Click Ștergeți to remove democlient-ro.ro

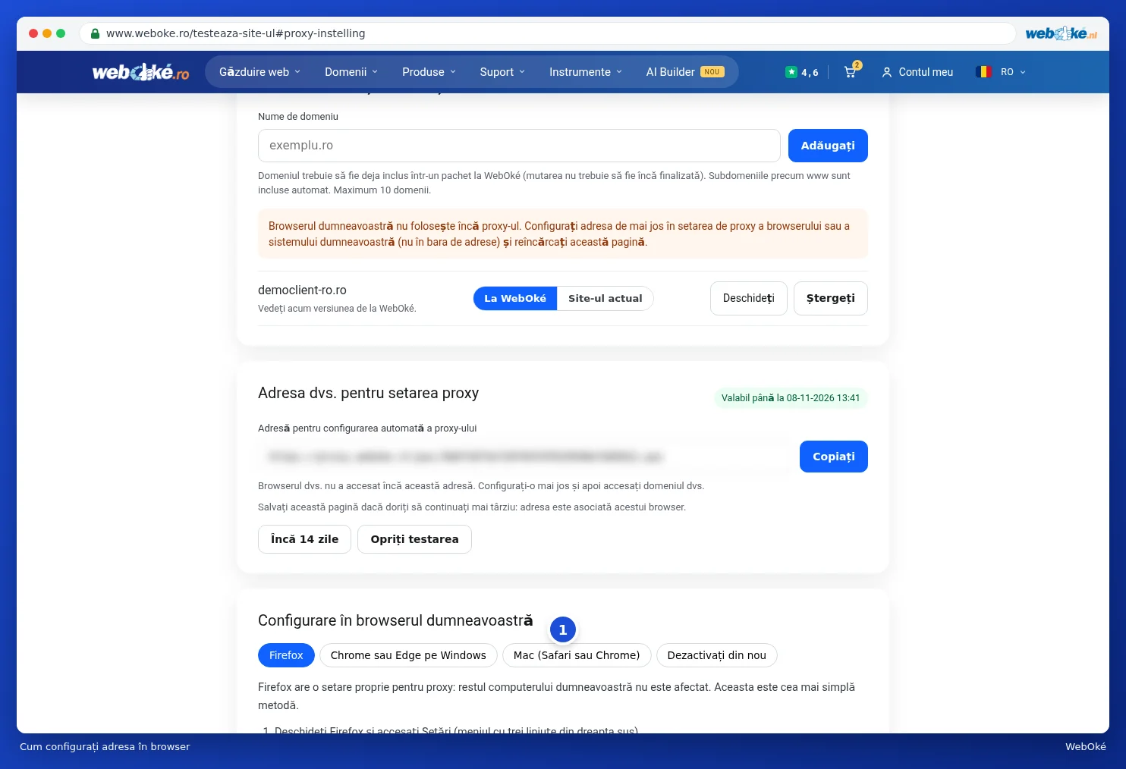tap(830, 298)
